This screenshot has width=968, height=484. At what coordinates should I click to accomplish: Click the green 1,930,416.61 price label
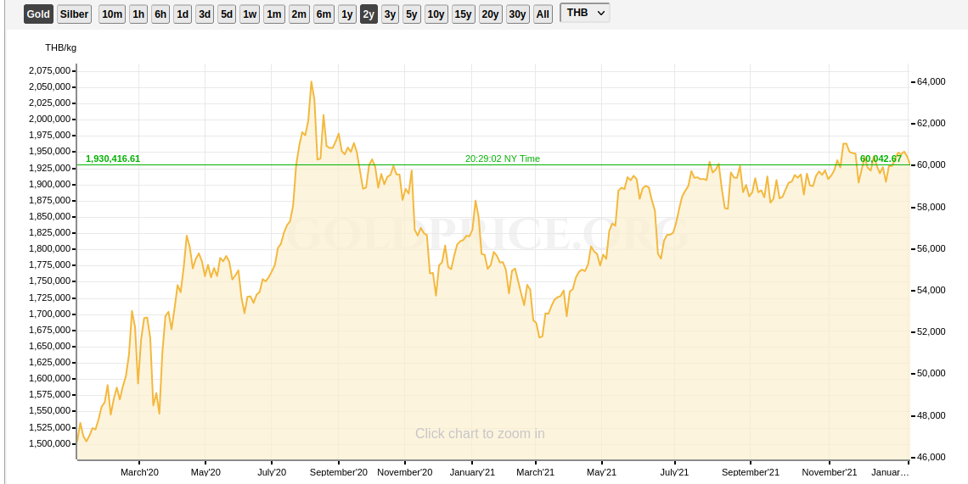click(113, 159)
